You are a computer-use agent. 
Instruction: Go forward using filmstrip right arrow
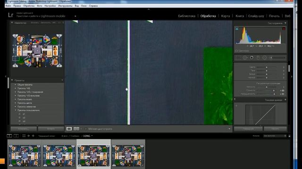tap(33, 136)
